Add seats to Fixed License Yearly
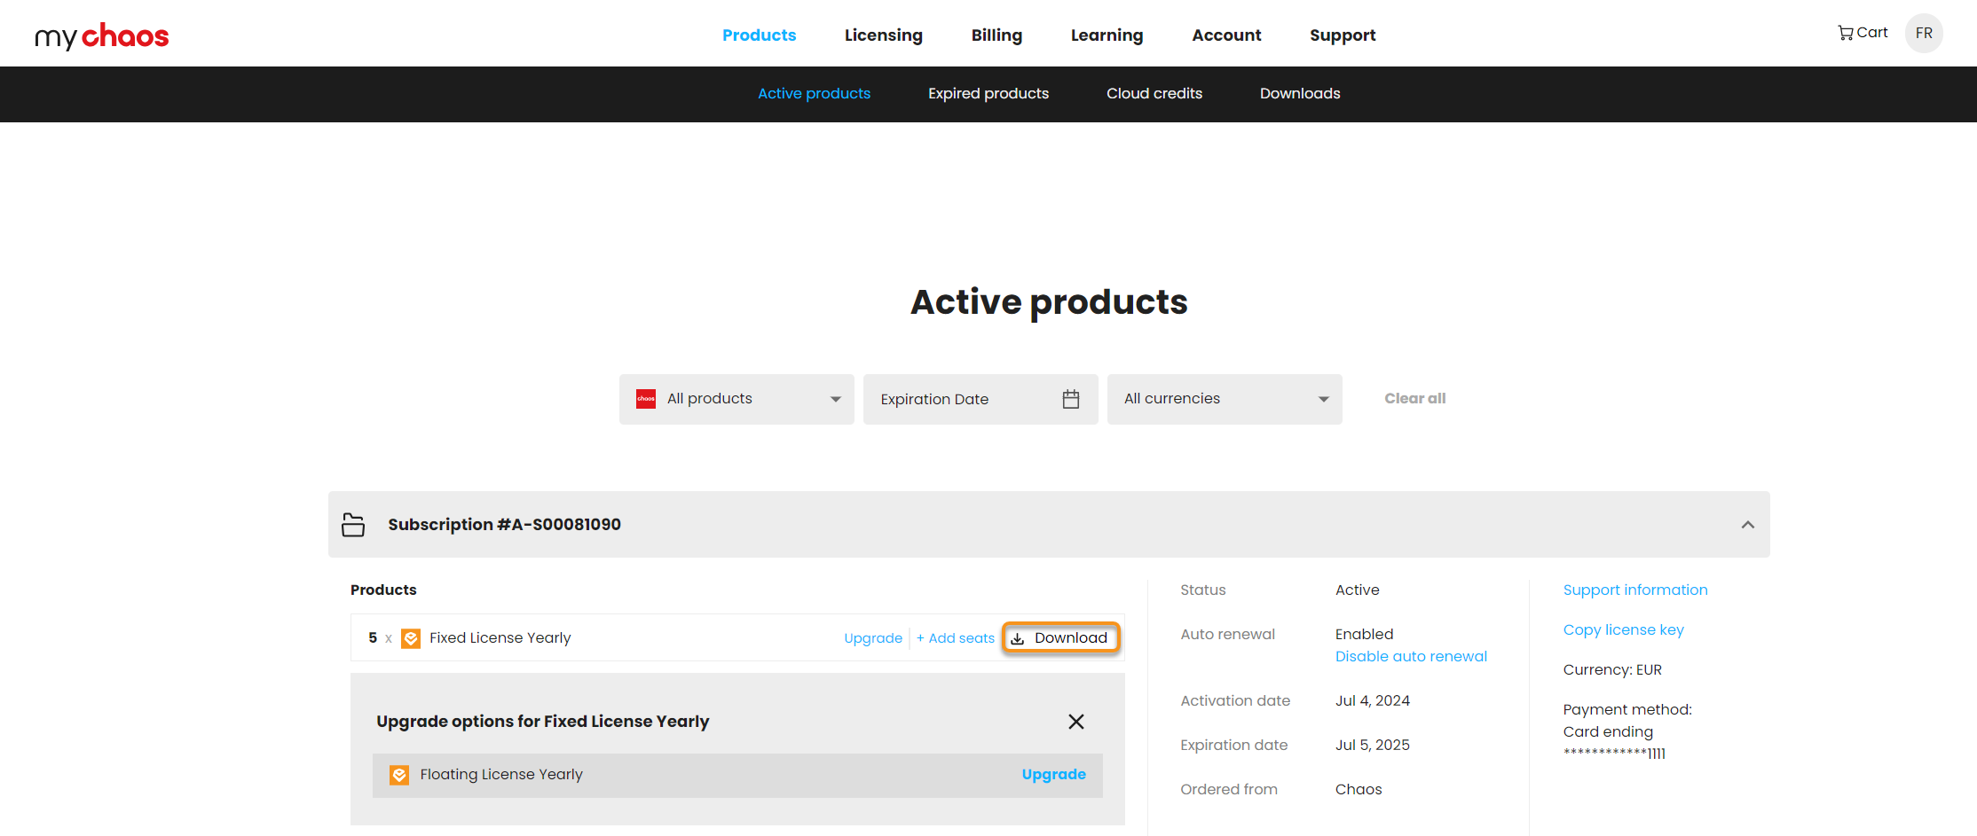 click(x=955, y=638)
